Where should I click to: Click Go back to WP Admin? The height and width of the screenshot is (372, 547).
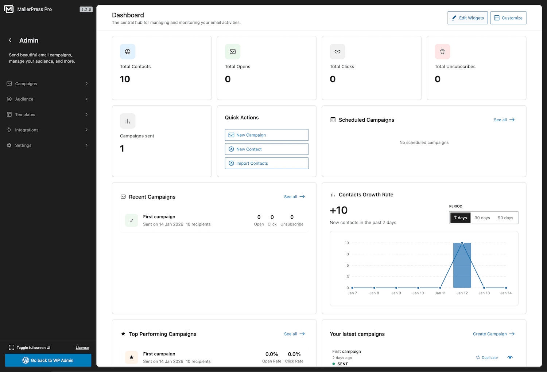pos(48,360)
